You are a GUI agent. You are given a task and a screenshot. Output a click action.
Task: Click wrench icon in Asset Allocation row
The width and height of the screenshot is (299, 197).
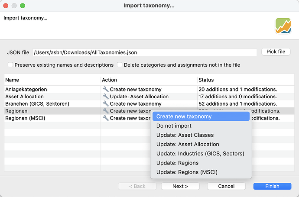pos(105,97)
